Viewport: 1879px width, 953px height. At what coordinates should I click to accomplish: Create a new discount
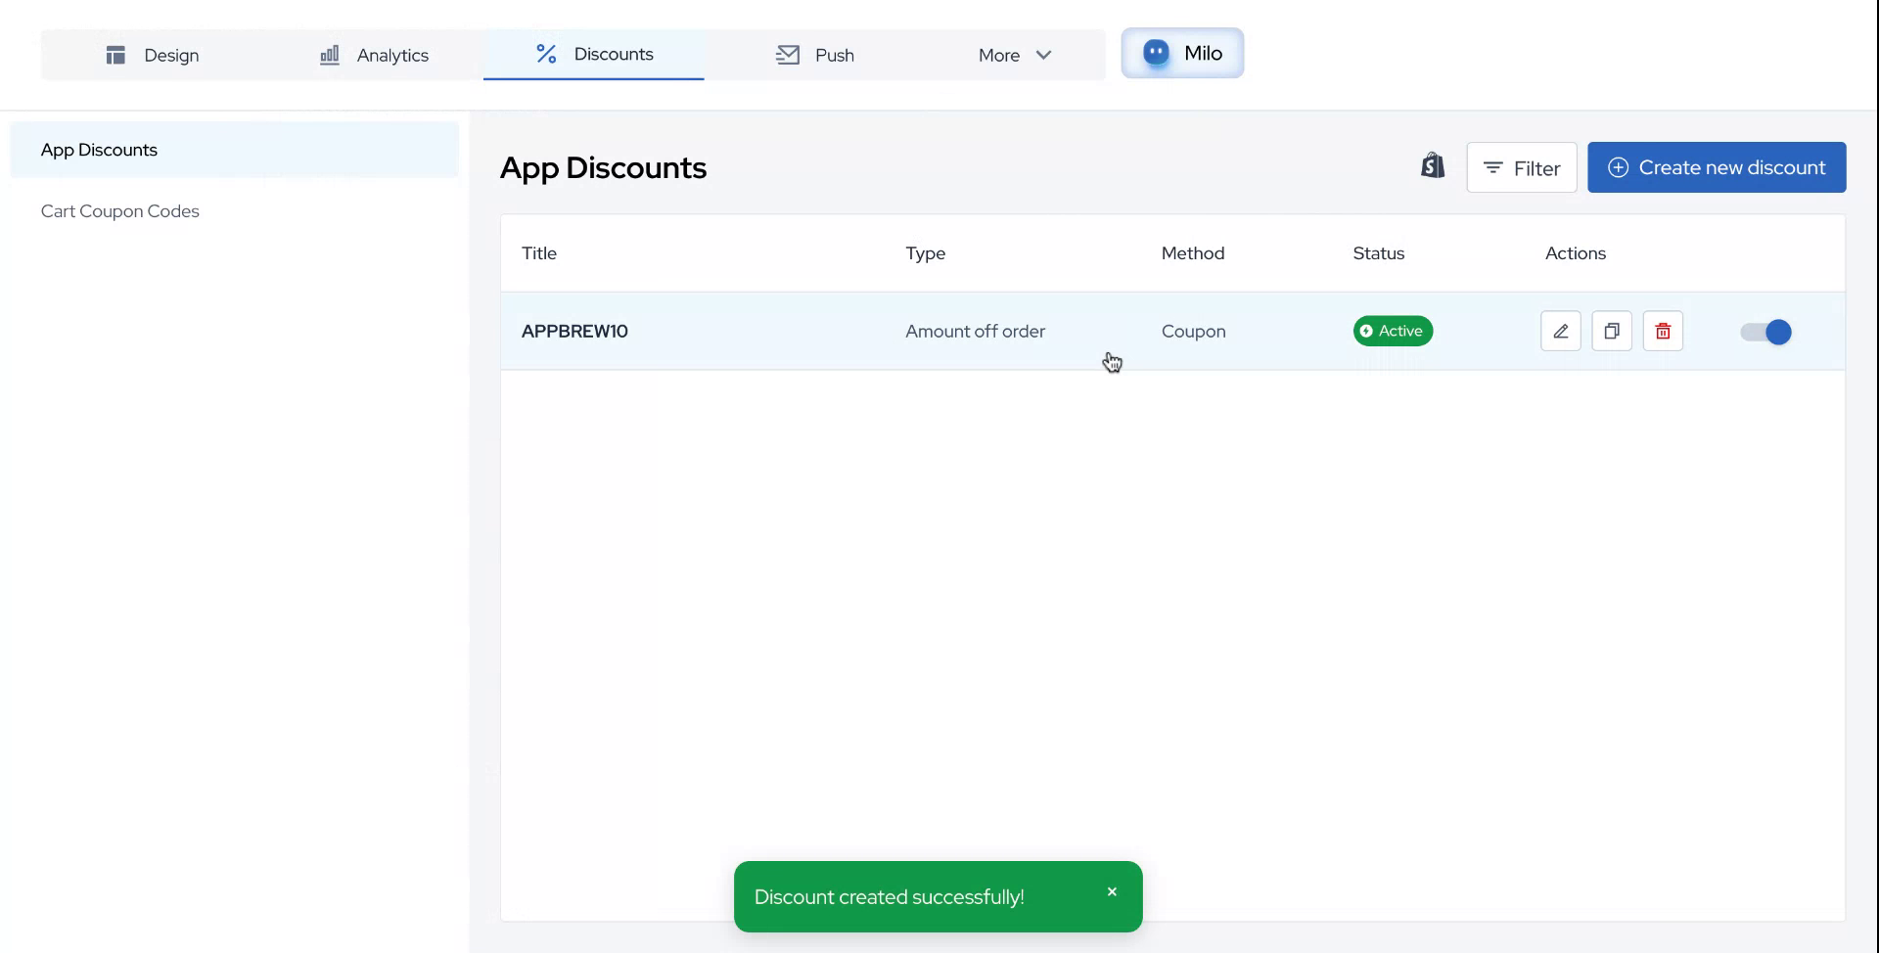(1717, 167)
